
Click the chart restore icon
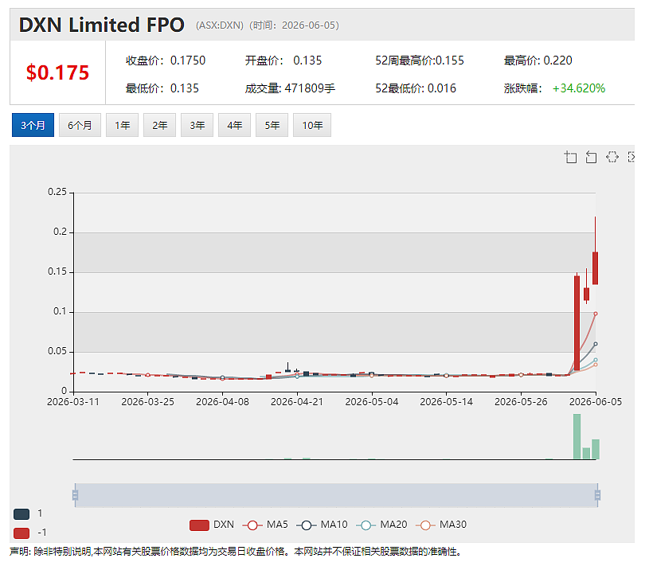612,158
